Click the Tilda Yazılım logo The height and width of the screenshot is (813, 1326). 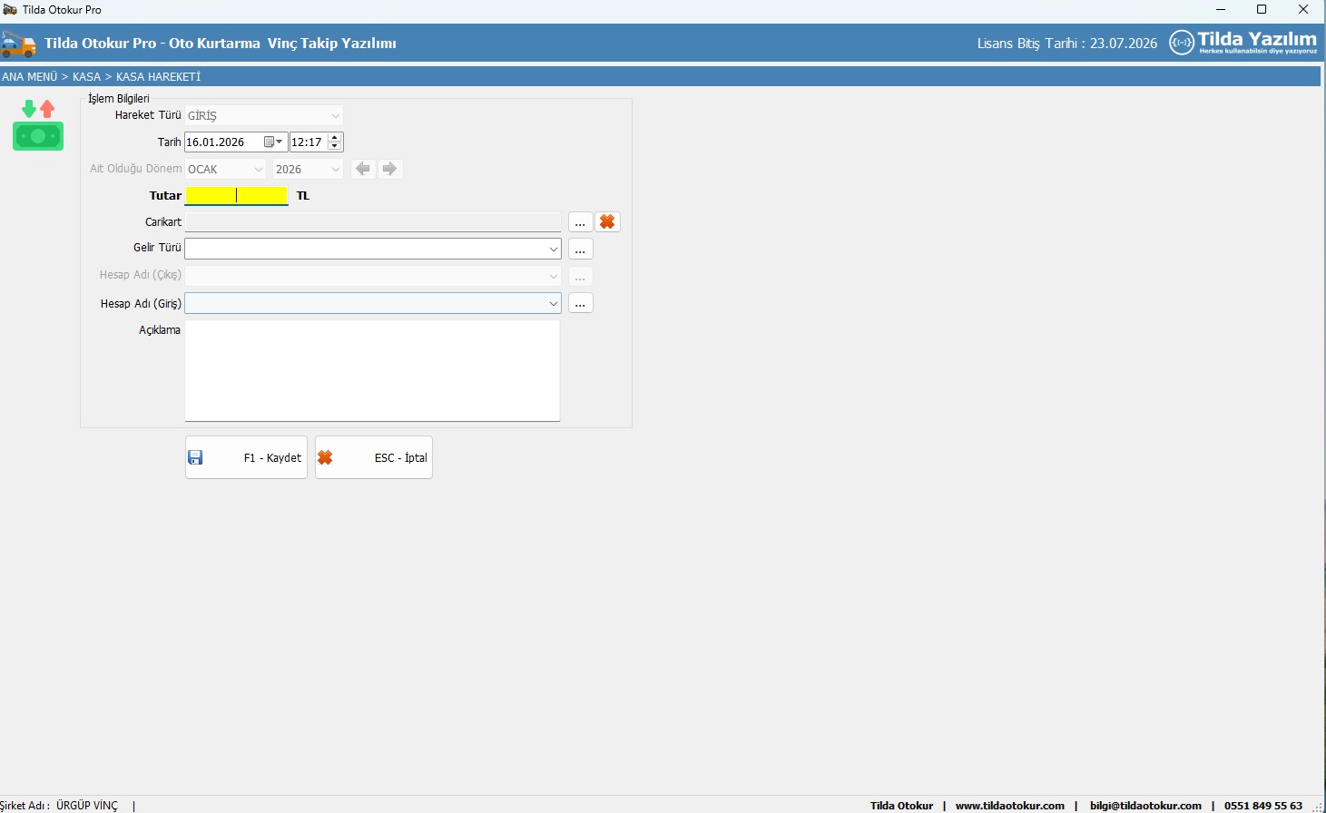click(x=1243, y=43)
